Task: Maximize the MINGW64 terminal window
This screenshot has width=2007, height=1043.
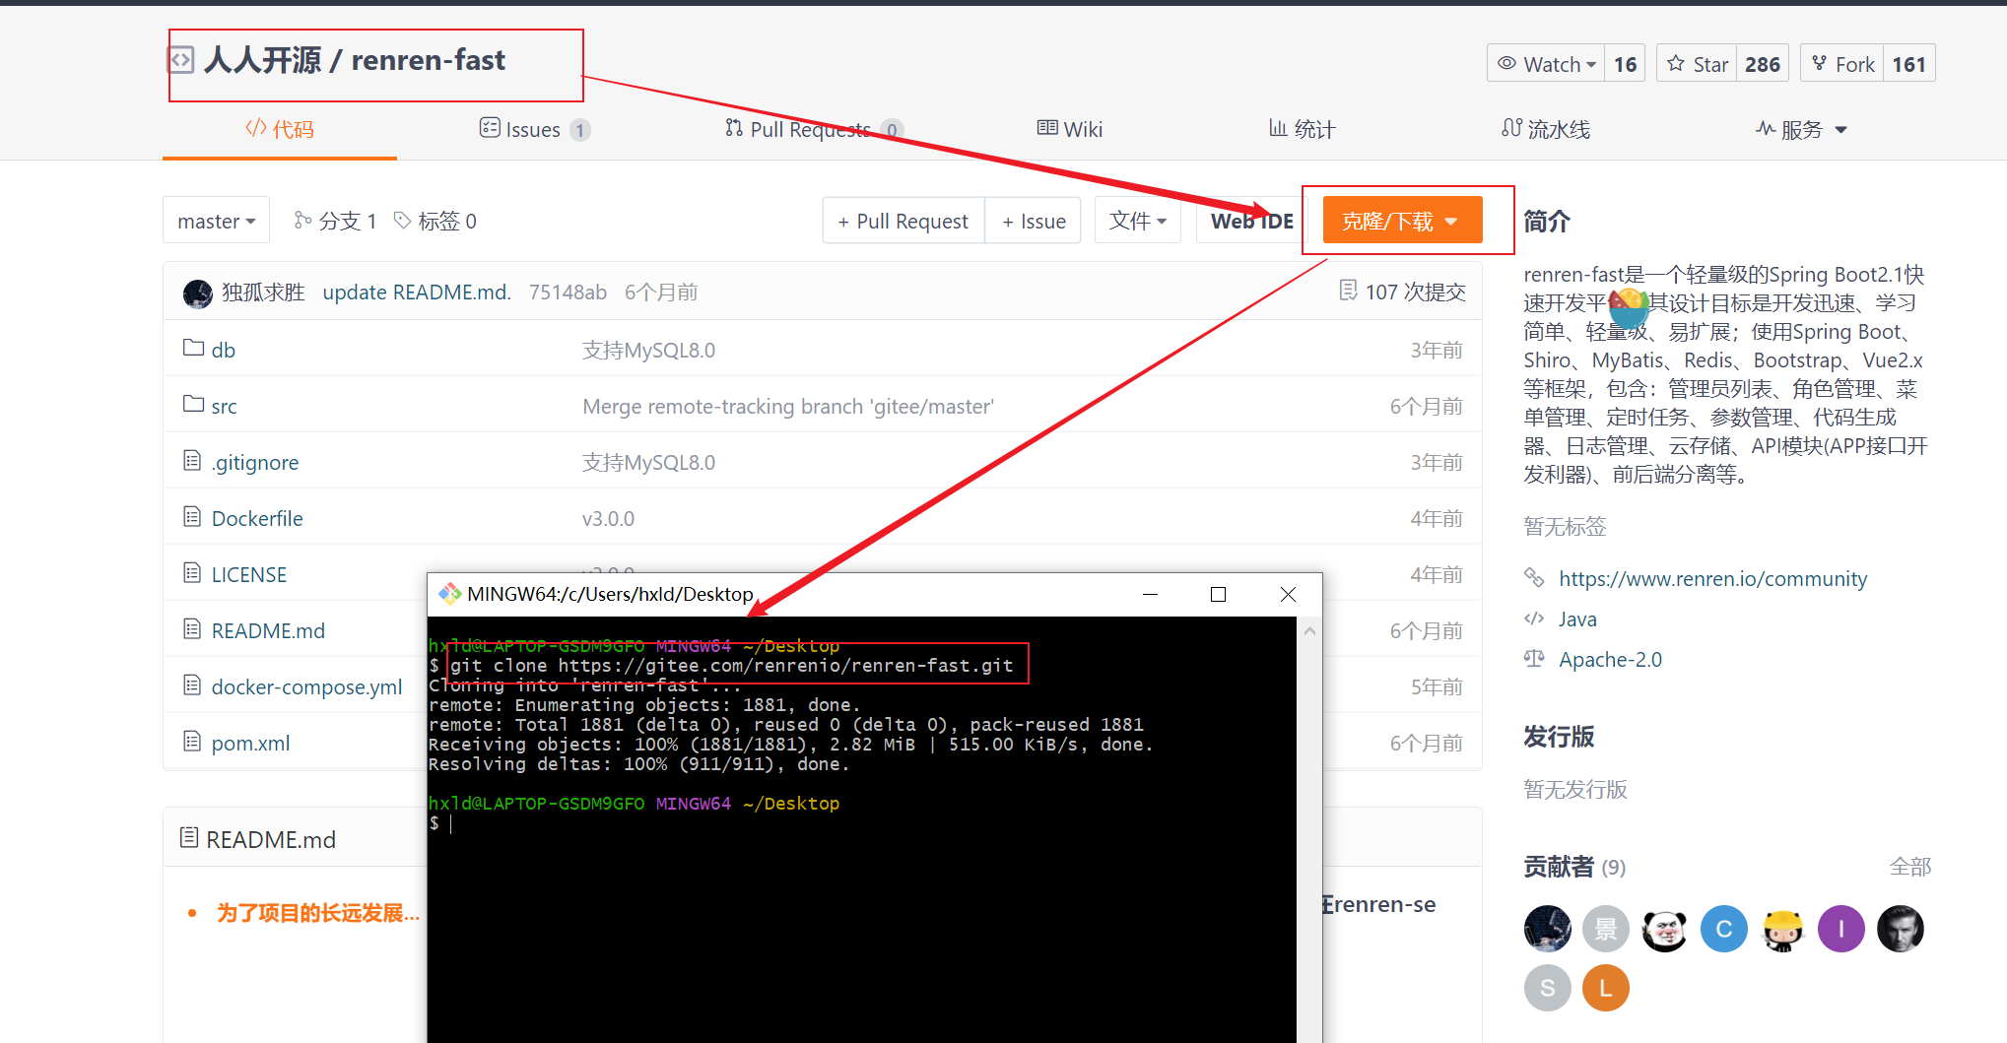Action: pyautogui.click(x=1218, y=594)
